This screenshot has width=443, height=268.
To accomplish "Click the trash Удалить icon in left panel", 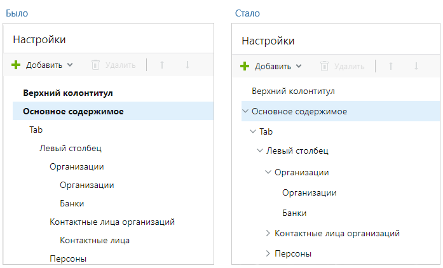I will 95,65.
